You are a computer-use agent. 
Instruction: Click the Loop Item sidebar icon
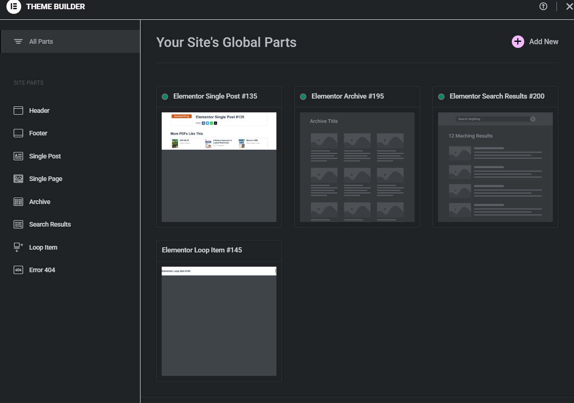pos(18,247)
